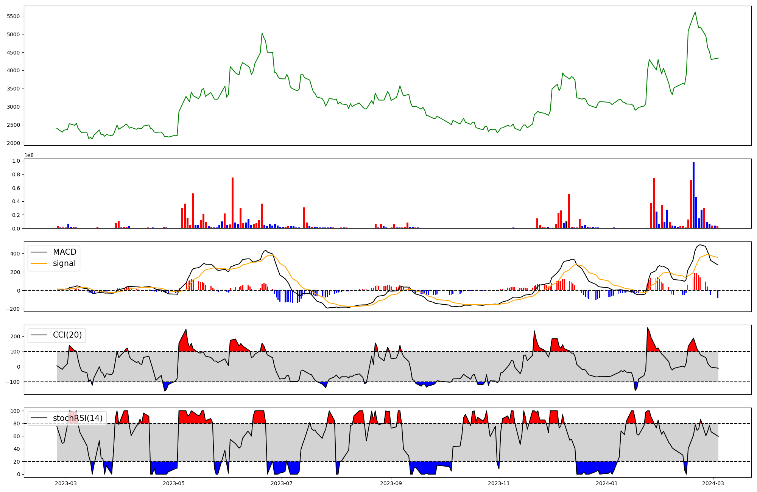Click the 2023-09 date tick label
The height and width of the screenshot is (492, 757).
coord(391,483)
